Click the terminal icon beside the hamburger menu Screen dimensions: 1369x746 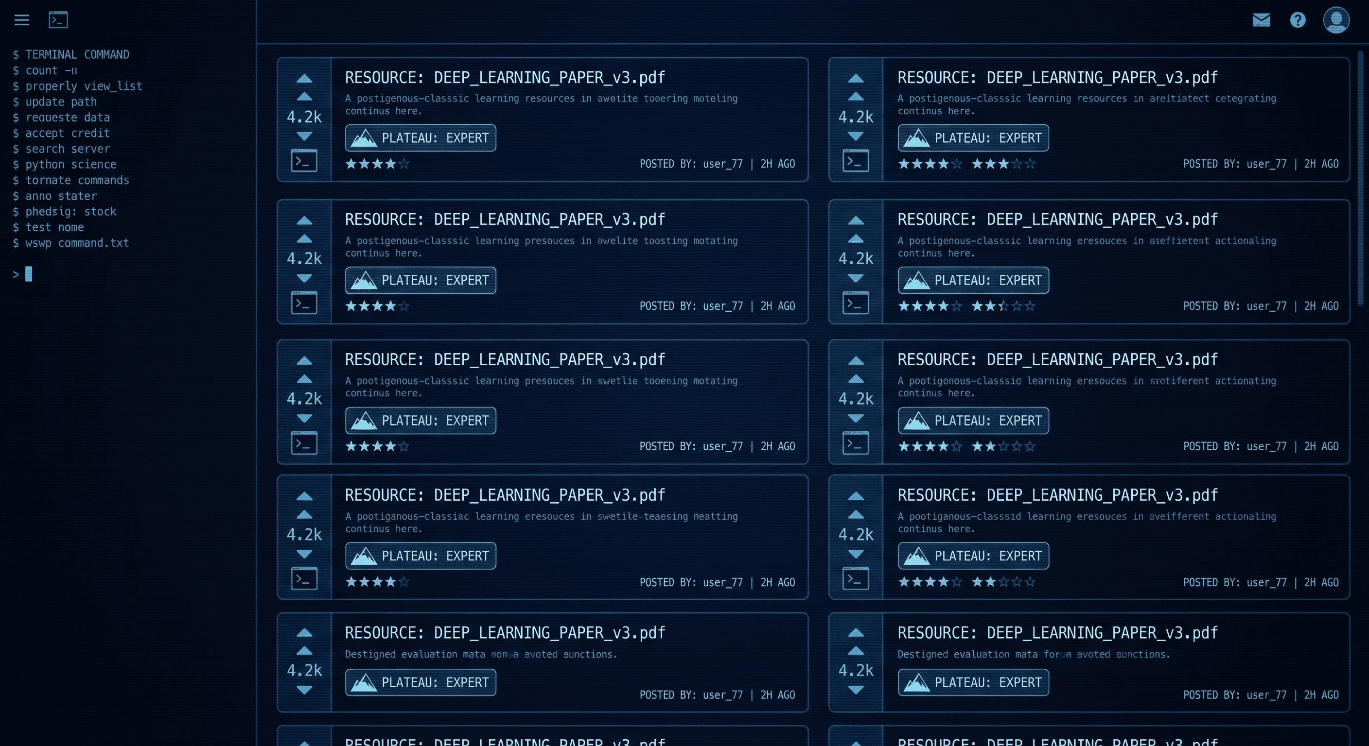coord(58,19)
